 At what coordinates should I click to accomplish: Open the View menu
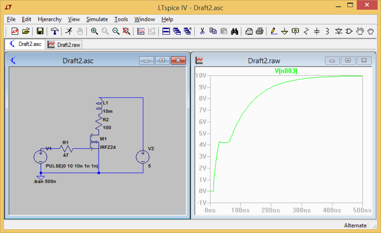coord(74,19)
